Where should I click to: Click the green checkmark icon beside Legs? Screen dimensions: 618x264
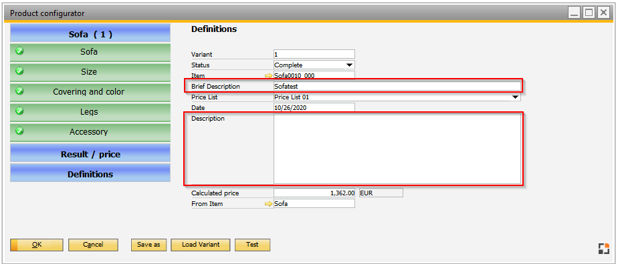tap(19, 111)
